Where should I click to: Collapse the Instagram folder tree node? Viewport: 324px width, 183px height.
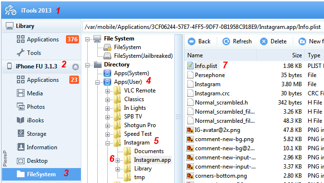point(107,143)
